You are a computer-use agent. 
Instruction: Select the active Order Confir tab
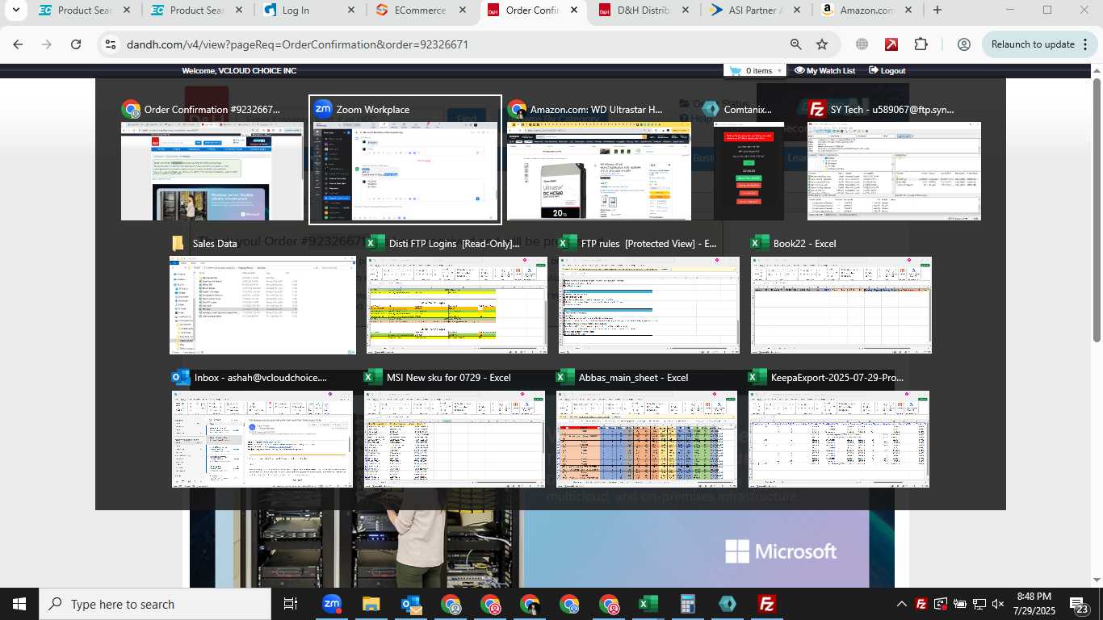point(532,10)
